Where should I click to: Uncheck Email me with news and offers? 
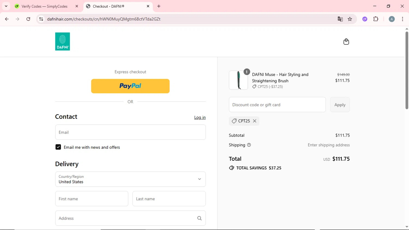(58, 147)
